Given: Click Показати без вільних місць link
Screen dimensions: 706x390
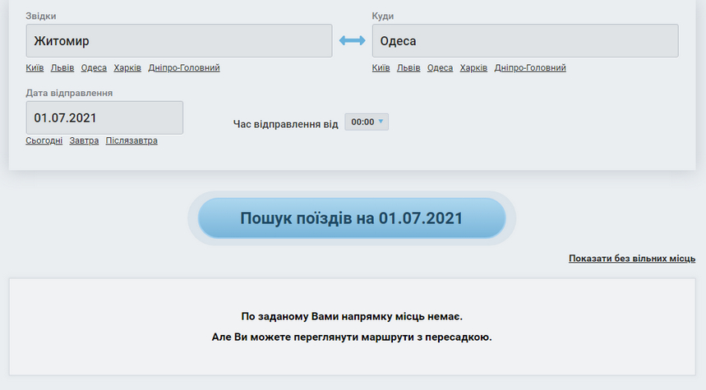Looking at the screenshot, I should [631, 259].
